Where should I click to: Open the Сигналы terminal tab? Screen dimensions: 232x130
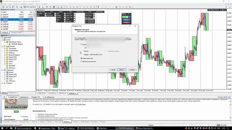[76, 122]
